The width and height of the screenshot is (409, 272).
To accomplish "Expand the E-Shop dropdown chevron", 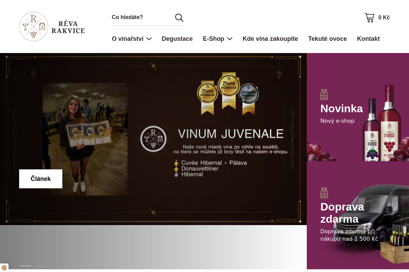I will (230, 39).
